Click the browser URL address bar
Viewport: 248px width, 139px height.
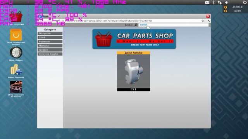point(131,21)
